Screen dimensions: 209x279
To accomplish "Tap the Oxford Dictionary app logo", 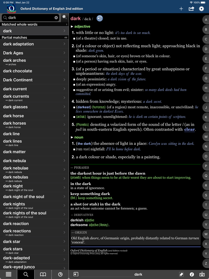I will pyautogui.click(x=11, y=9).
